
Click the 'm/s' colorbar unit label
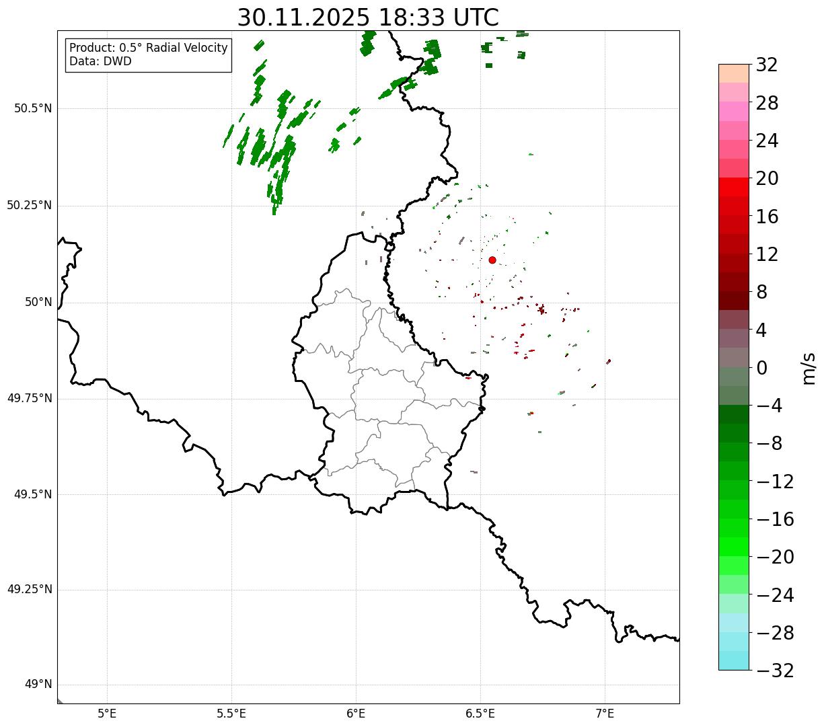pos(808,367)
